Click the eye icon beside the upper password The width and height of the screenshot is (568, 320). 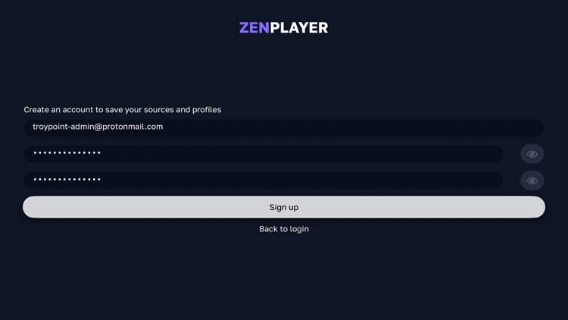pos(532,154)
